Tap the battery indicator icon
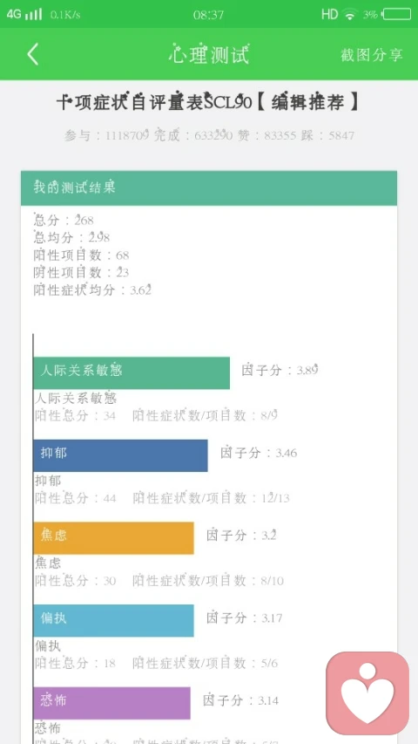 397,14
